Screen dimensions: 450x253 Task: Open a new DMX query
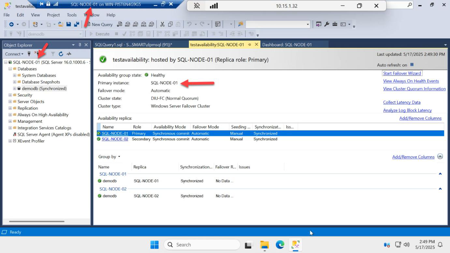point(135,24)
